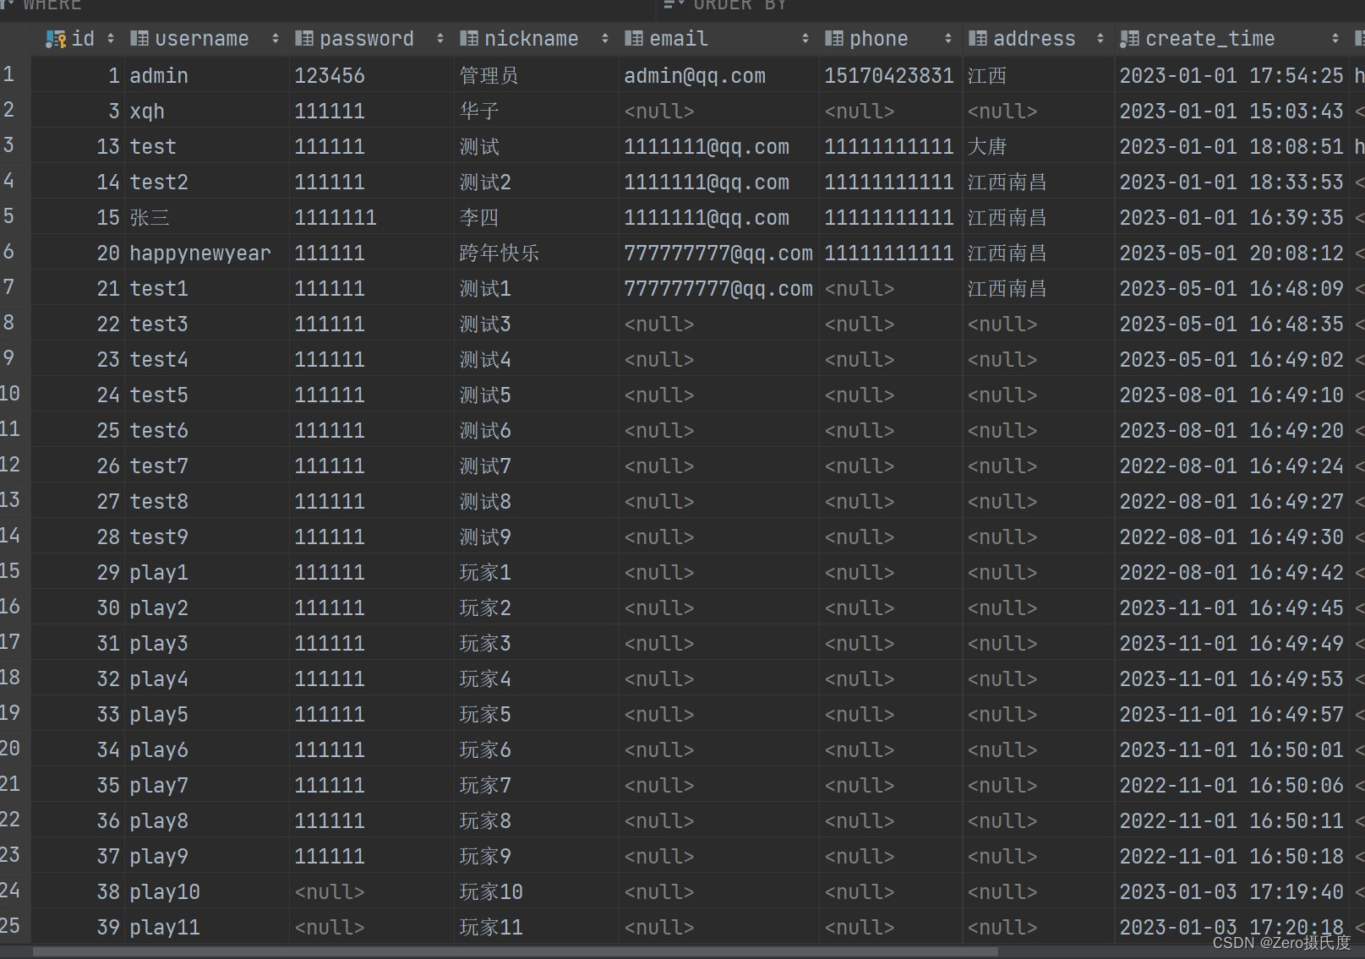Click the horizontal scrollbar at the bottom
Screen dimensions: 1365x959
[516, 952]
